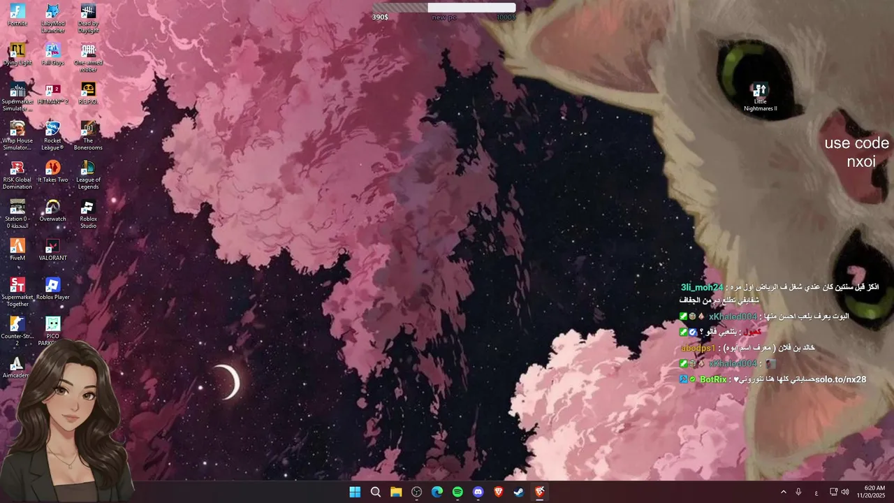Click the 3li_moh24 username in chat

702,287
